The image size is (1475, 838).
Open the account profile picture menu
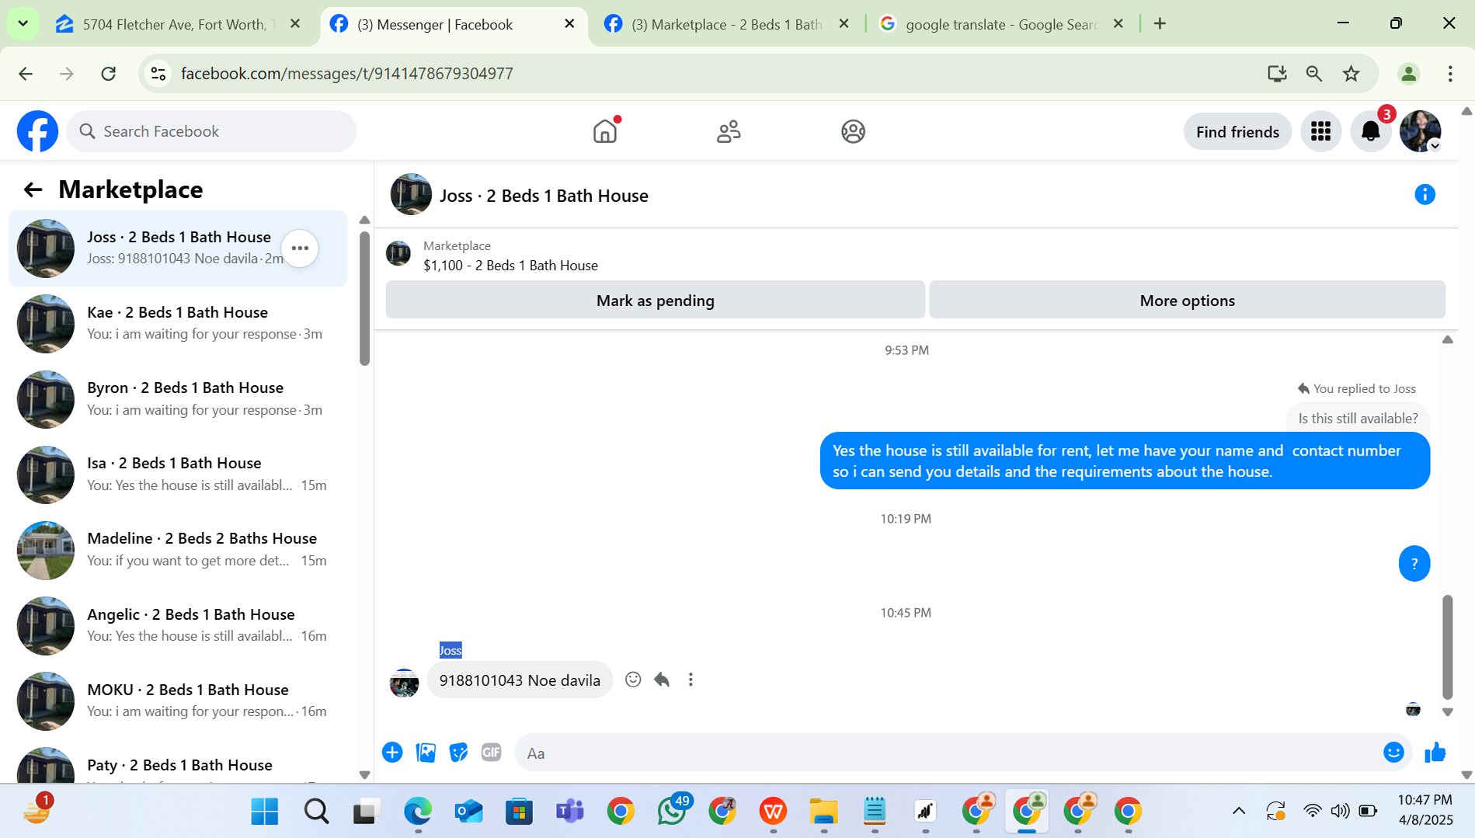click(x=1421, y=131)
